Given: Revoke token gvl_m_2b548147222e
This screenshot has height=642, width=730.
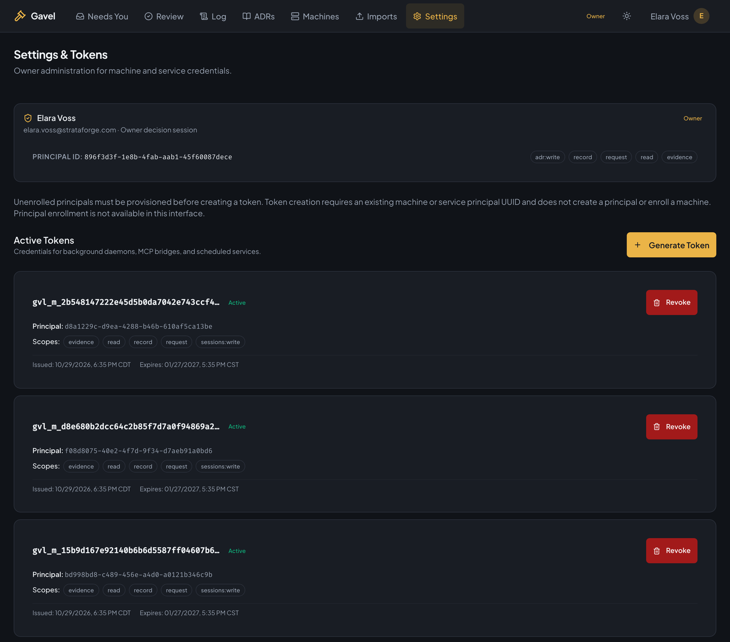Looking at the screenshot, I should tap(672, 303).
